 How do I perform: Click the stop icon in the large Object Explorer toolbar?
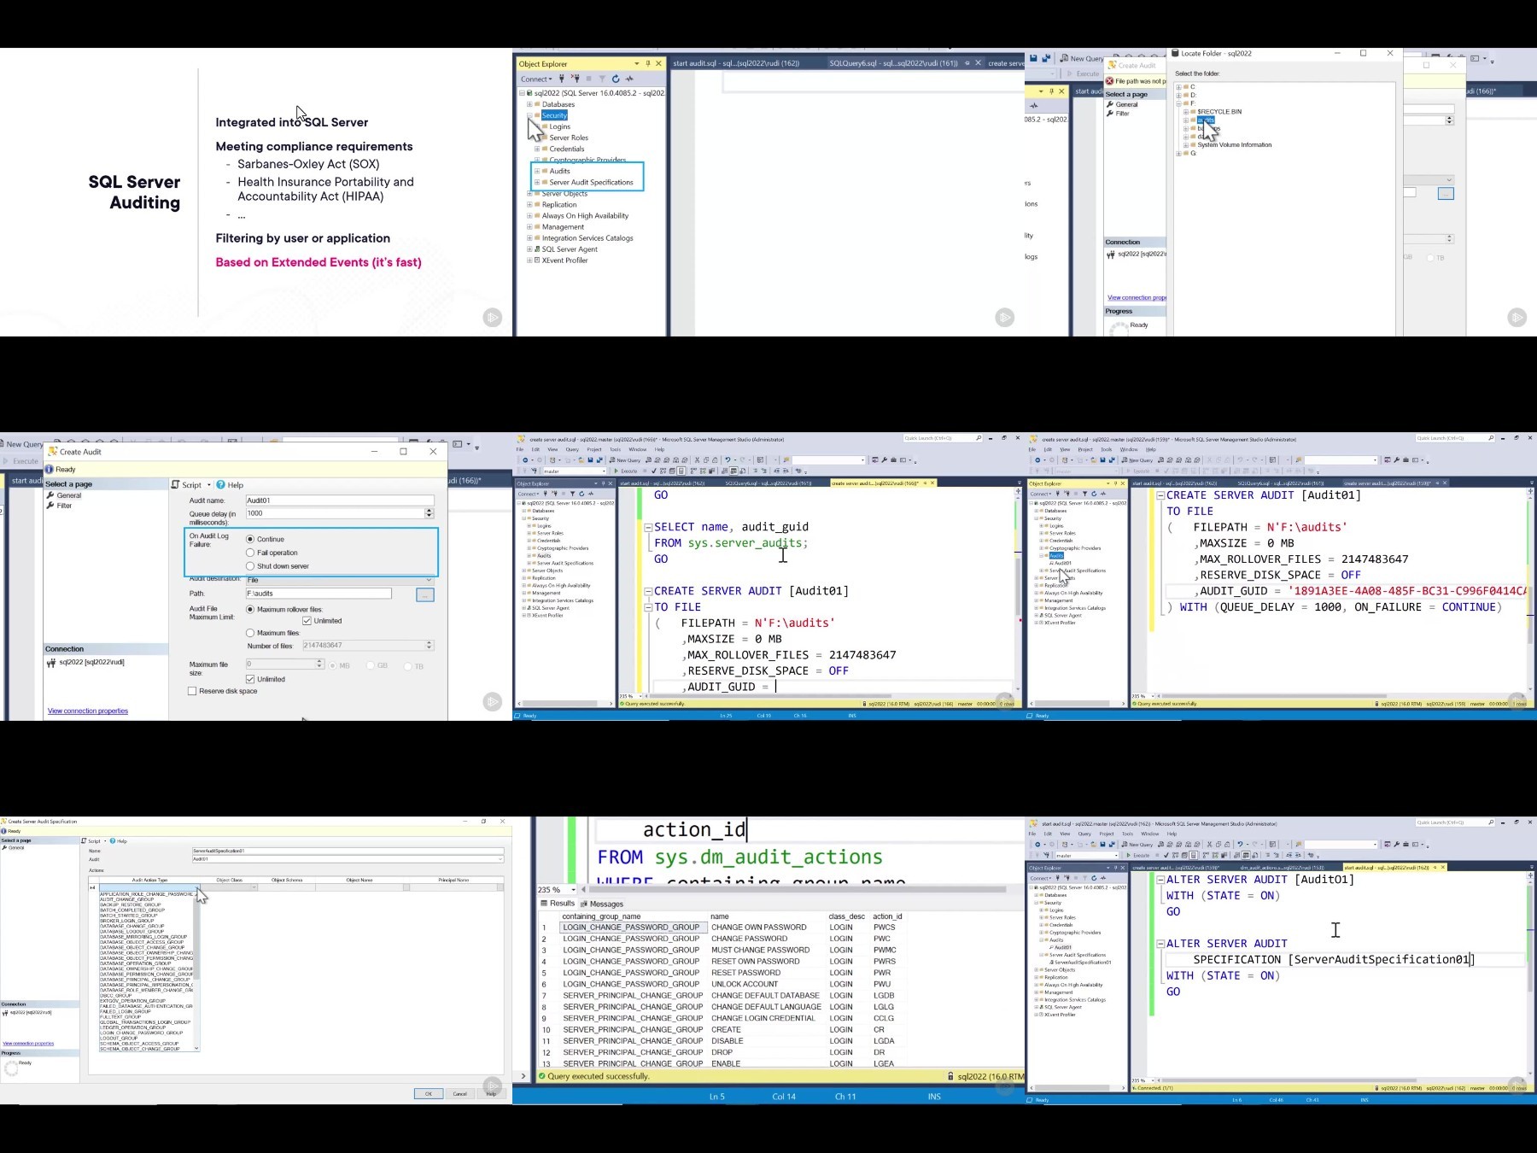pos(588,79)
